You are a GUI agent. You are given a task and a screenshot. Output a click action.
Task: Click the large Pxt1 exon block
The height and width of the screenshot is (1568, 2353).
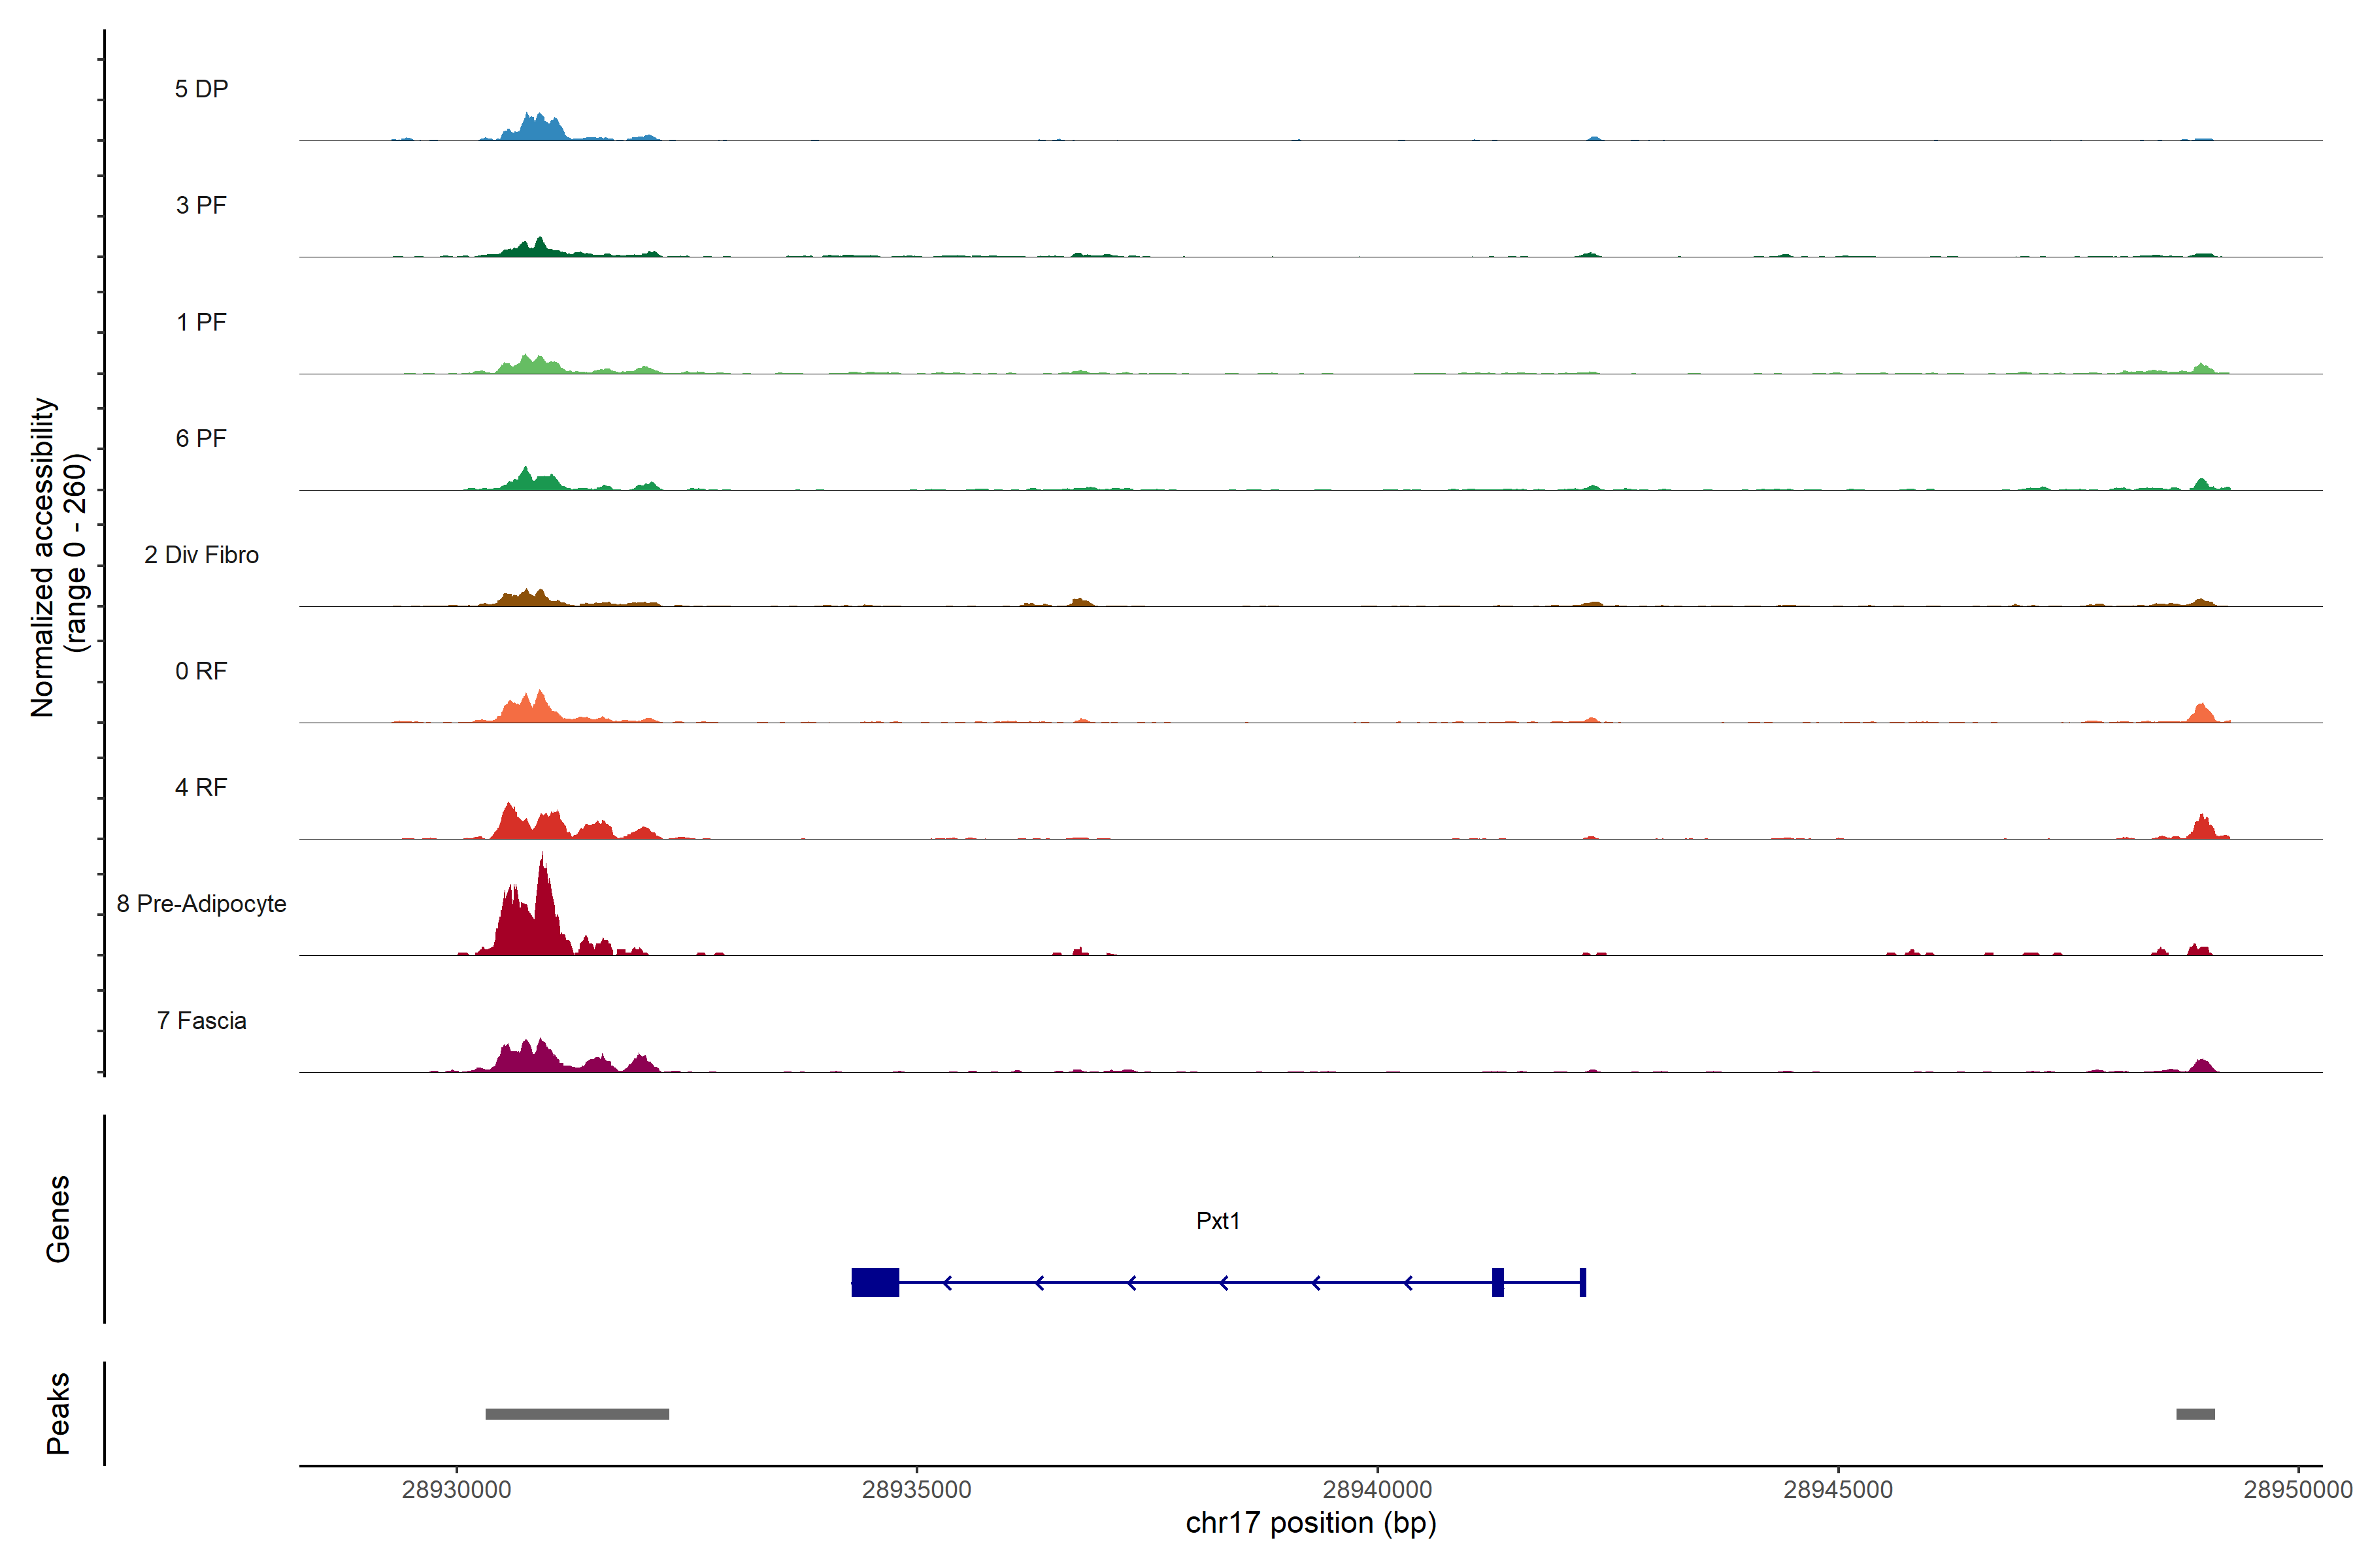click(875, 1282)
